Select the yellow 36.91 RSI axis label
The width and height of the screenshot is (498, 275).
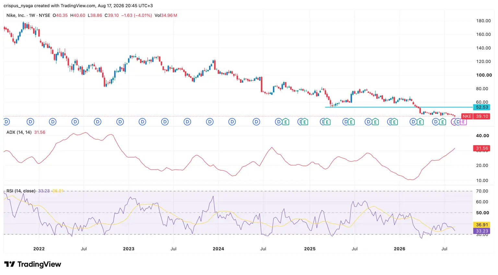(x=482, y=225)
